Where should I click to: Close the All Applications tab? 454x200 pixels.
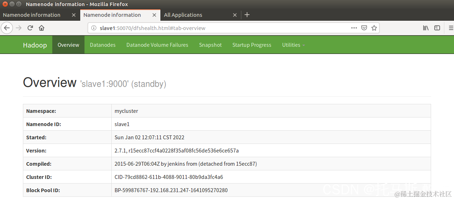[x=235, y=15]
